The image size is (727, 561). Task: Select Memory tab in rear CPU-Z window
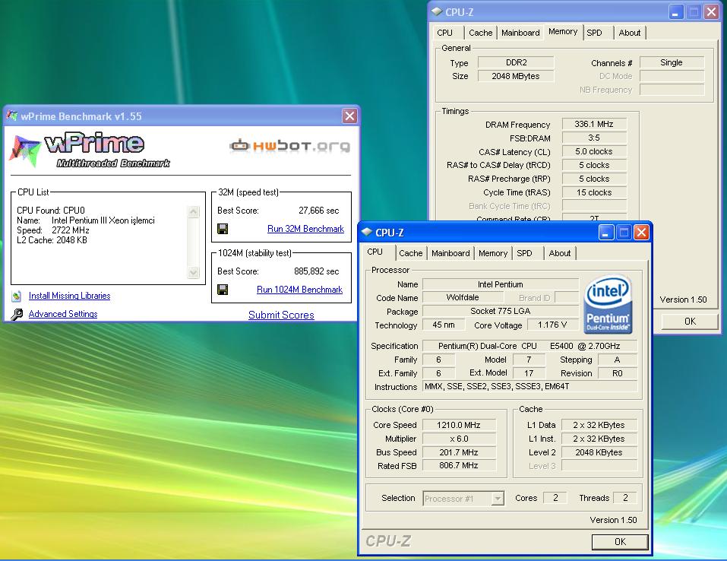563,32
